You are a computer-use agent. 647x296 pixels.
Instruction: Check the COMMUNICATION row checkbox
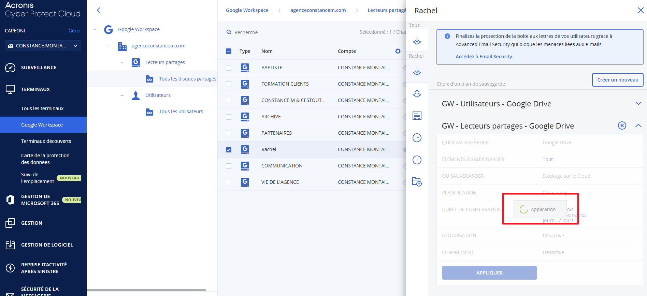(229, 166)
